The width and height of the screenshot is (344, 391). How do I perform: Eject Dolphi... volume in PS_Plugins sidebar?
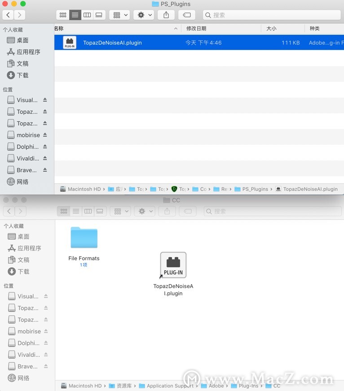point(45,147)
